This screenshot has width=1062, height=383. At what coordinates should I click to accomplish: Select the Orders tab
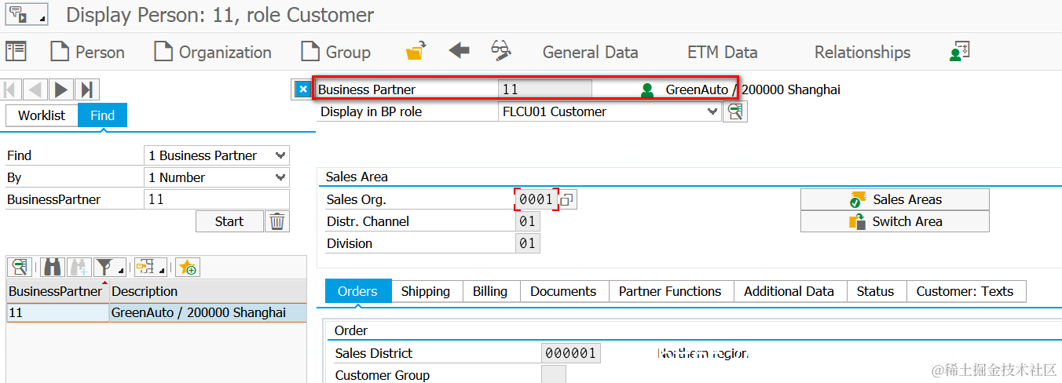click(x=357, y=291)
